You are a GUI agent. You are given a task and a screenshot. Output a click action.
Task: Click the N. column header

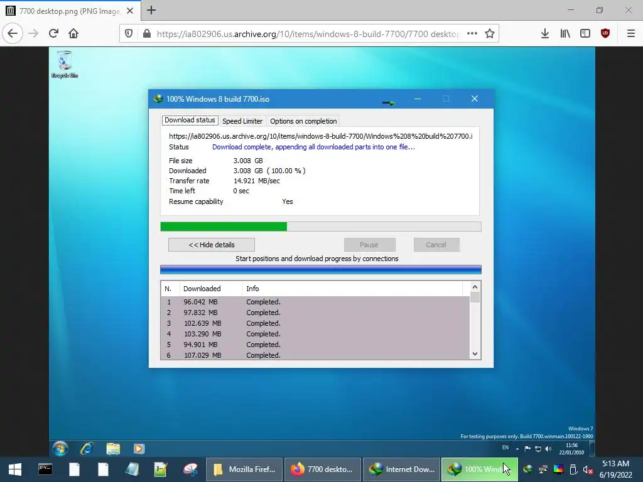pos(170,289)
